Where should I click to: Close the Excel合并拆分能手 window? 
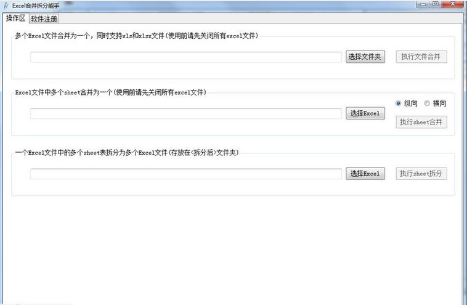click(453, 4)
